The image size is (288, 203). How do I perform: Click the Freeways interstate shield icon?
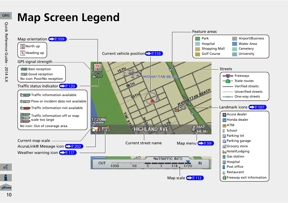point(228,76)
